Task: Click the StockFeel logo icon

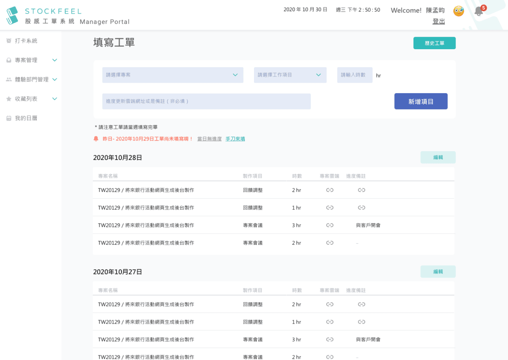Action: click(x=12, y=15)
